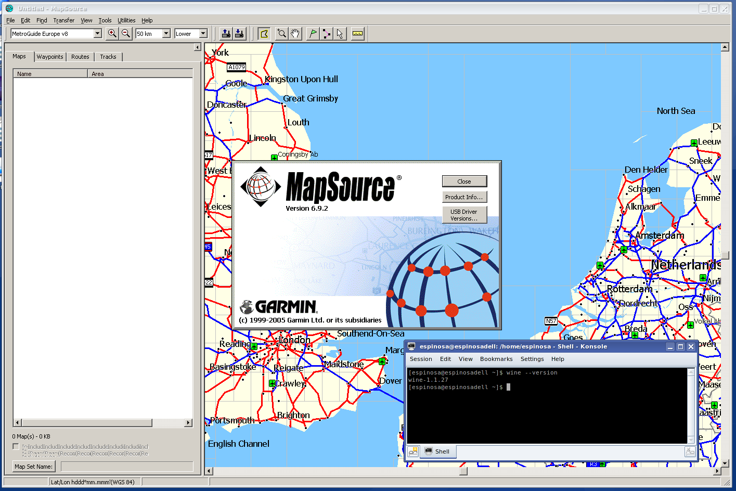Open the Help menu in MapSource
This screenshot has height=491, width=736.
(x=147, y=20)
